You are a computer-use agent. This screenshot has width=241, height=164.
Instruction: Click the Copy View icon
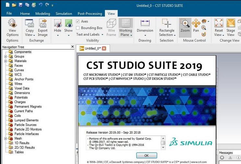click(x=30, y=23)
